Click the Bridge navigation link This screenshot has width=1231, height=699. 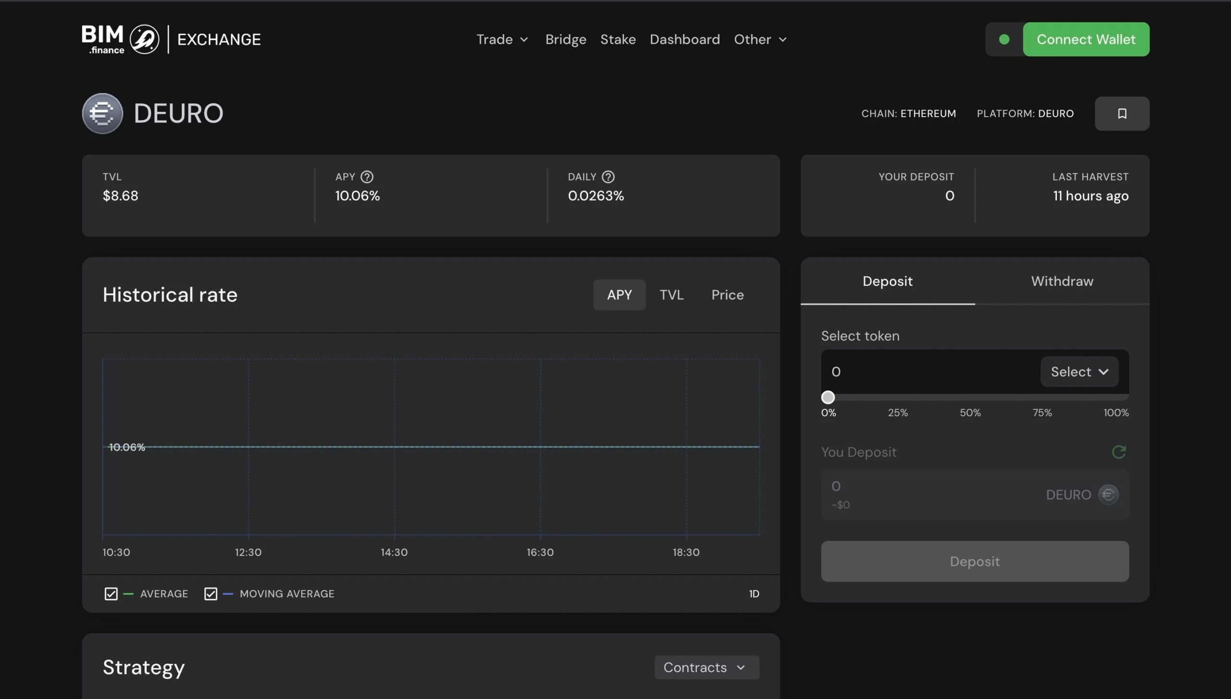pyautogui.click(x=565, y=39)
